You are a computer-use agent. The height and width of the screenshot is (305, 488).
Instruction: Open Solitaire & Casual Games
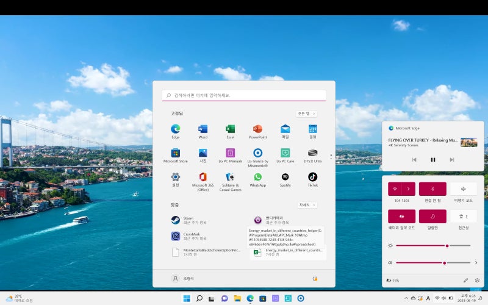click(231, 181)
